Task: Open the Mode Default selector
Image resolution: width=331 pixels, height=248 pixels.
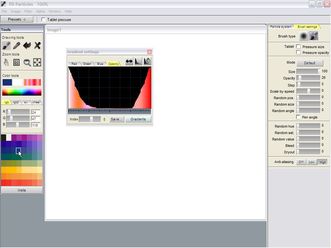Action: [x=309, y=63]
